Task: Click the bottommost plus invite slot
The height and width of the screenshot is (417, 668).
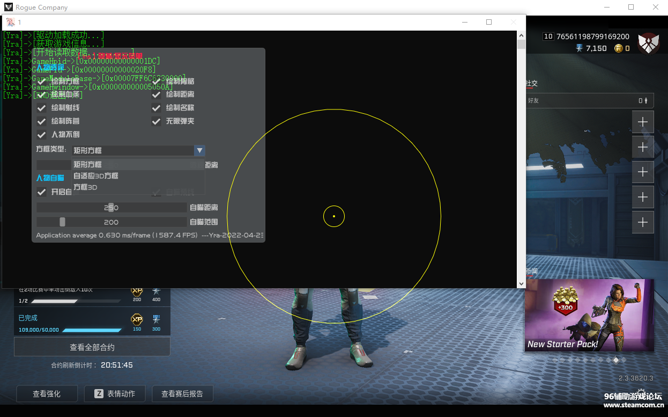Action: tap(643, 222)
